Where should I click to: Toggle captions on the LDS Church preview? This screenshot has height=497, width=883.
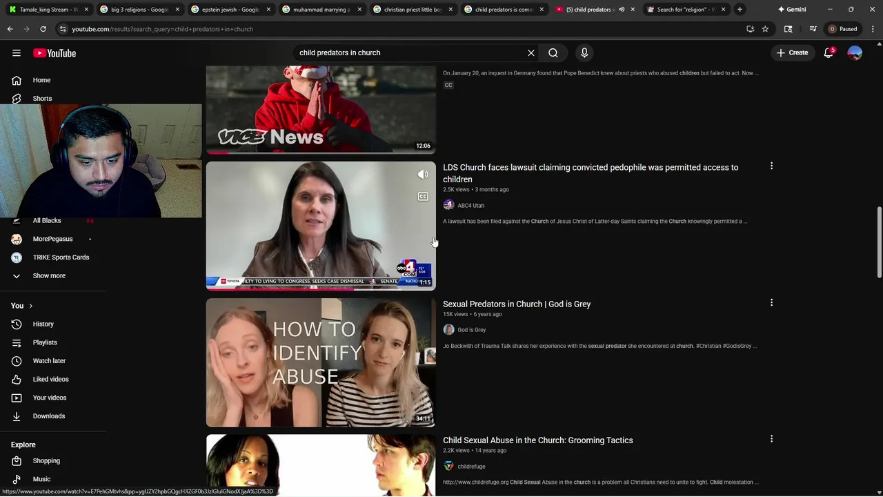click(x=423, y=197)
